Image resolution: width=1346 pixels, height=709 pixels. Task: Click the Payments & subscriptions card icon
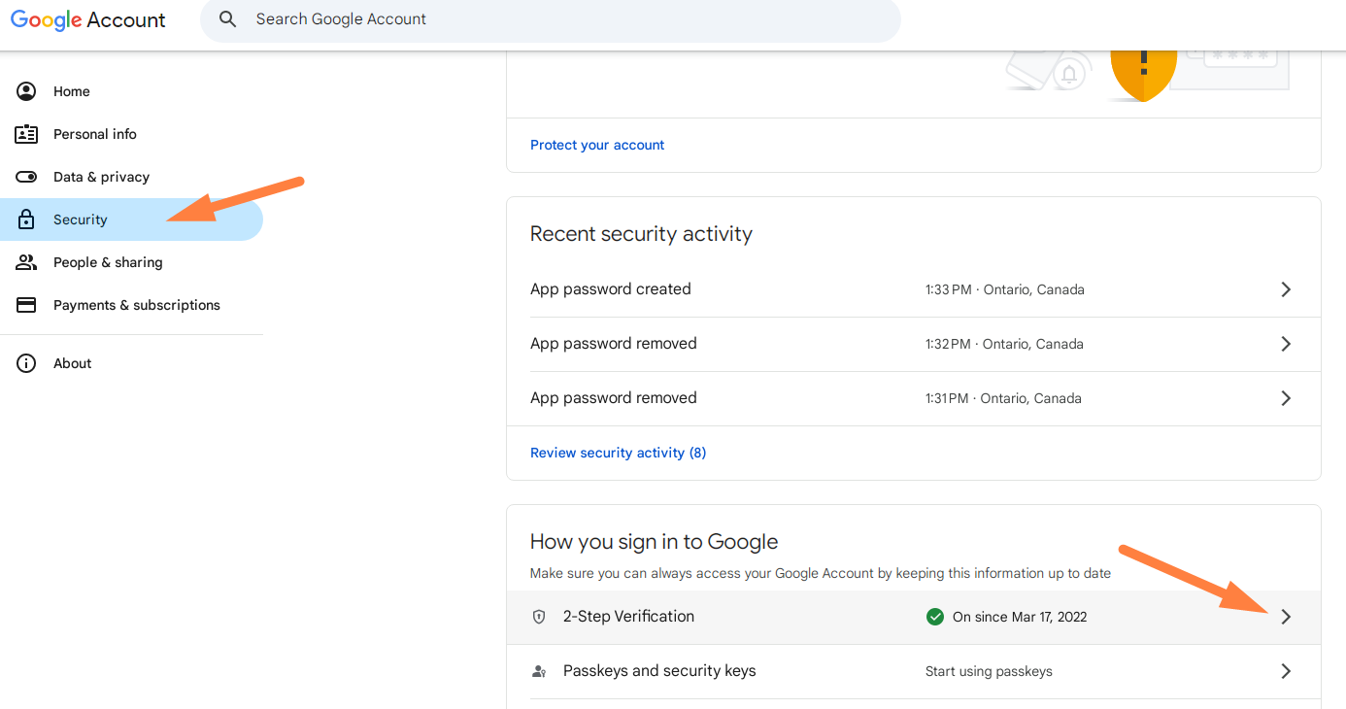click(x=26, y=305)
